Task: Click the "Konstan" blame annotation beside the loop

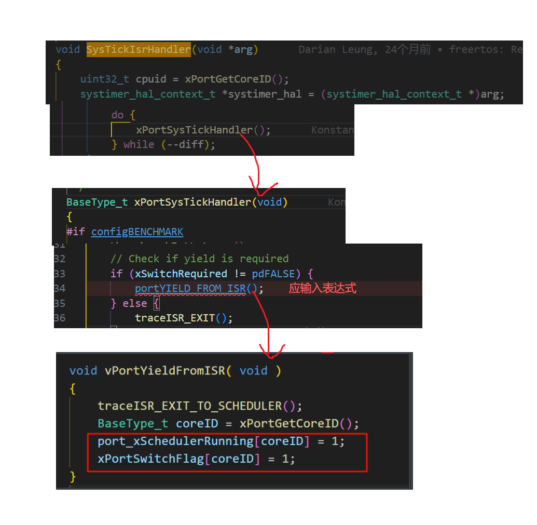Action: [333, 130]
